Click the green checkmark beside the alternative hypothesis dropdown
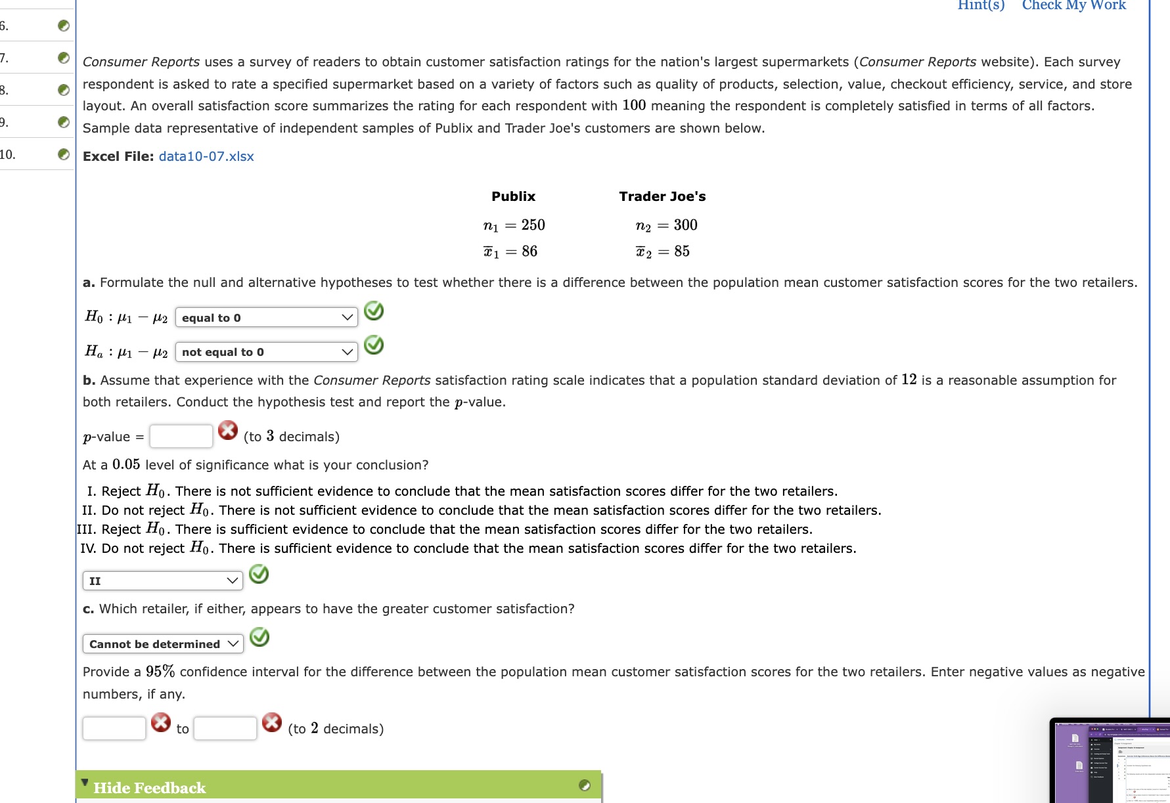 click(374, 346)
